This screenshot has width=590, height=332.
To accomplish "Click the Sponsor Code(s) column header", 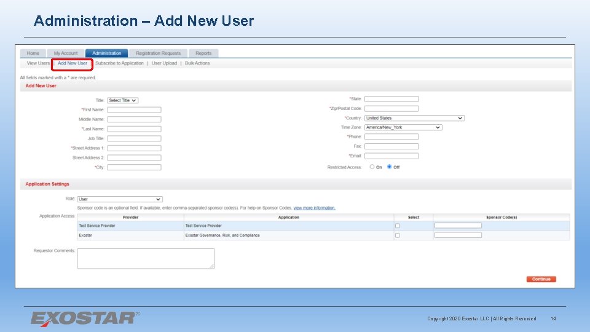I will 502,217.
